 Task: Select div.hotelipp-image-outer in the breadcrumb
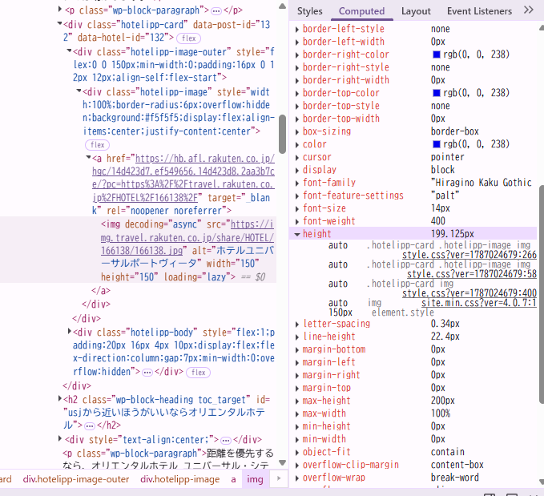click(x=76, y=479)
